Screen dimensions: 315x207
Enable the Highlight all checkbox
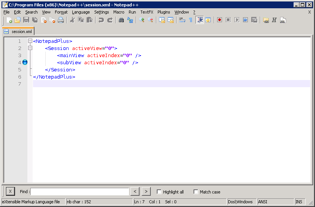point(159,192)
